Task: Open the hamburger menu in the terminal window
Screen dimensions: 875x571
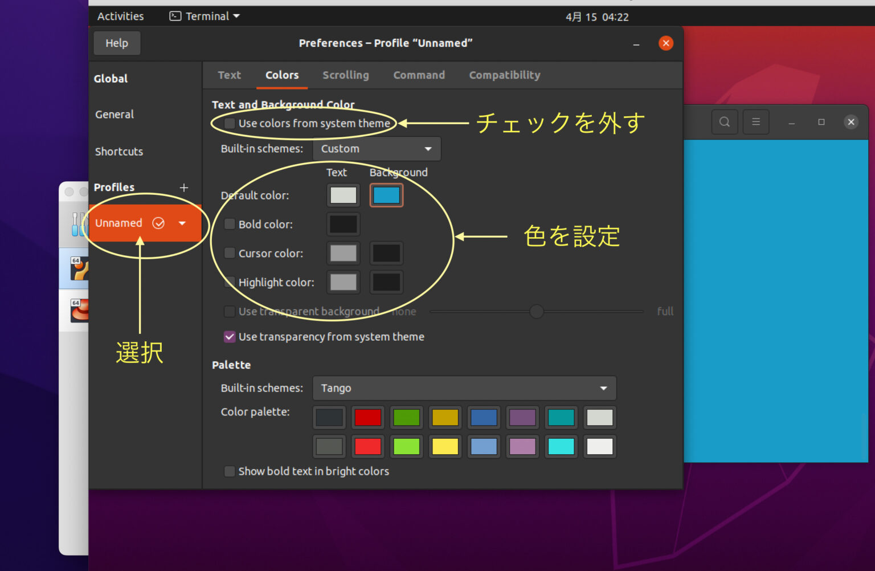Action: (756, 121)
